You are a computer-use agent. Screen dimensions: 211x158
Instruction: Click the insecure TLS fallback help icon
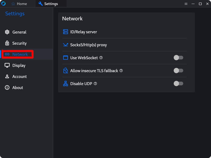click(x=121, y=71)
